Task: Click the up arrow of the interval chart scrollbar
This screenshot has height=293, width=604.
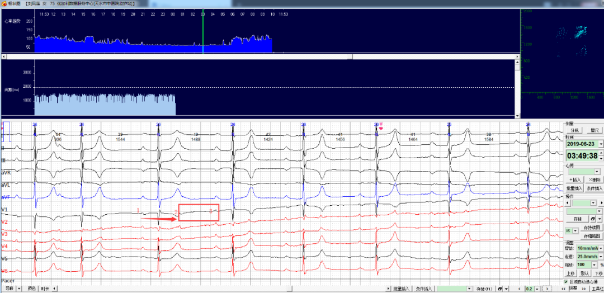Action: [x=517, y=61]
